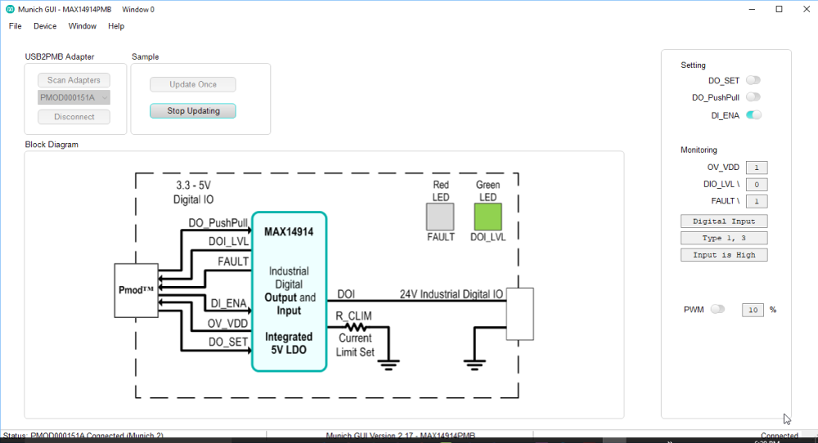Toggle the DO_SET switch
This screenshot has height=443, width=818.
pyautogui.click(x=753, y=80)
